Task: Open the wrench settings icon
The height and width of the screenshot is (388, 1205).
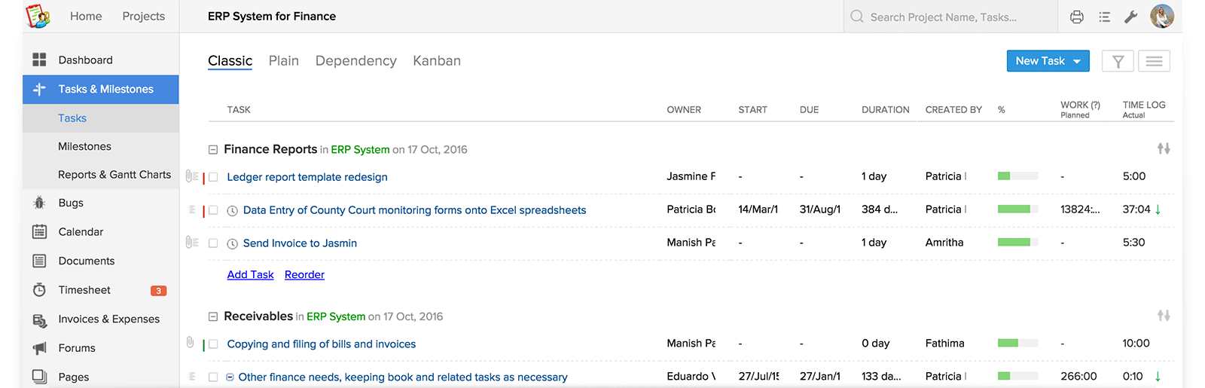Action: (x=1130, y=17)
